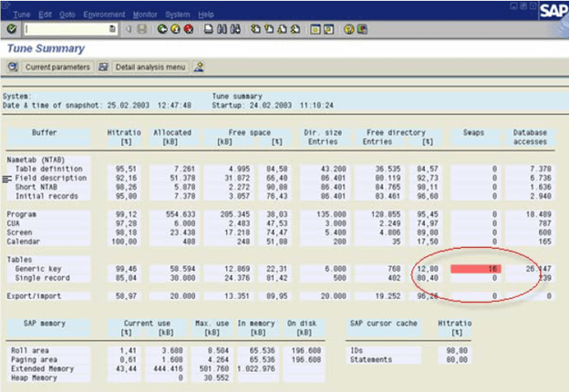Click the Save diskette icon

142,29
